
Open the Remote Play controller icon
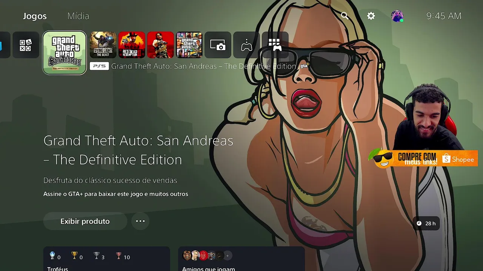point(246,45)
